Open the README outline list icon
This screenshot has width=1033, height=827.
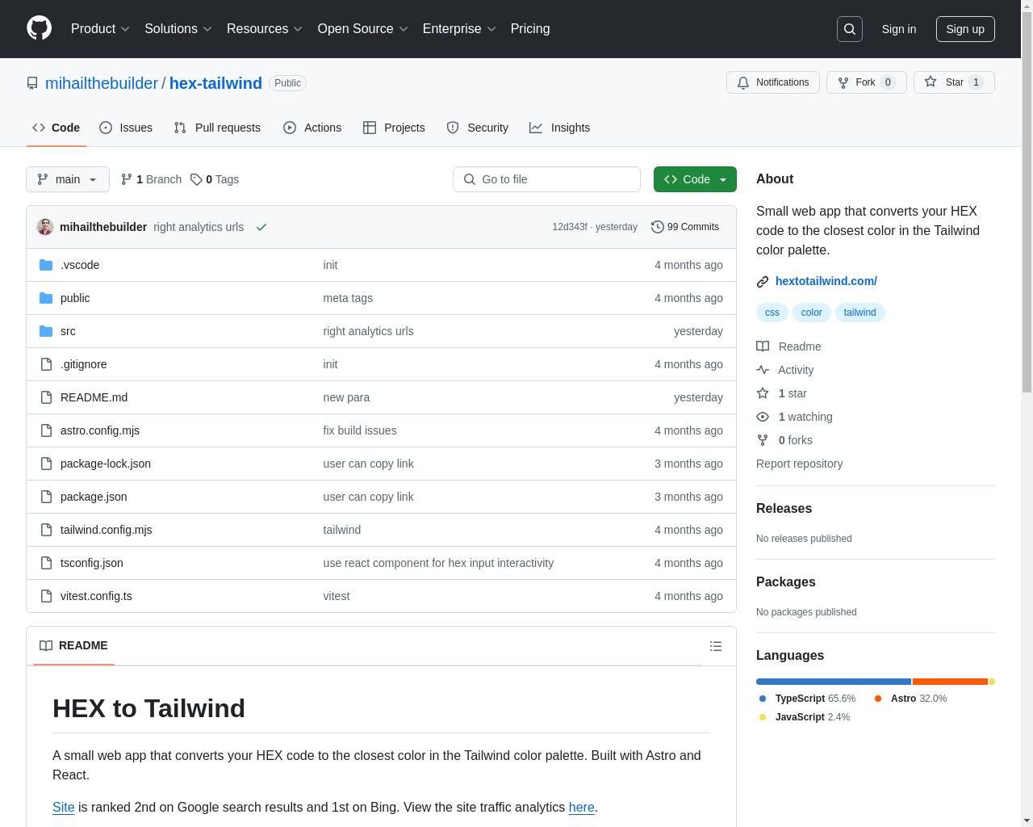tap(715, 646)
